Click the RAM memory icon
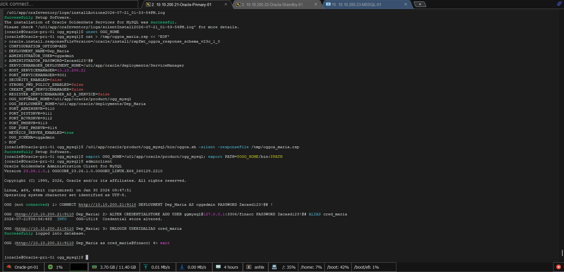Screen dimensions: 564x272 pyautogui.click(x=94, y=267)
